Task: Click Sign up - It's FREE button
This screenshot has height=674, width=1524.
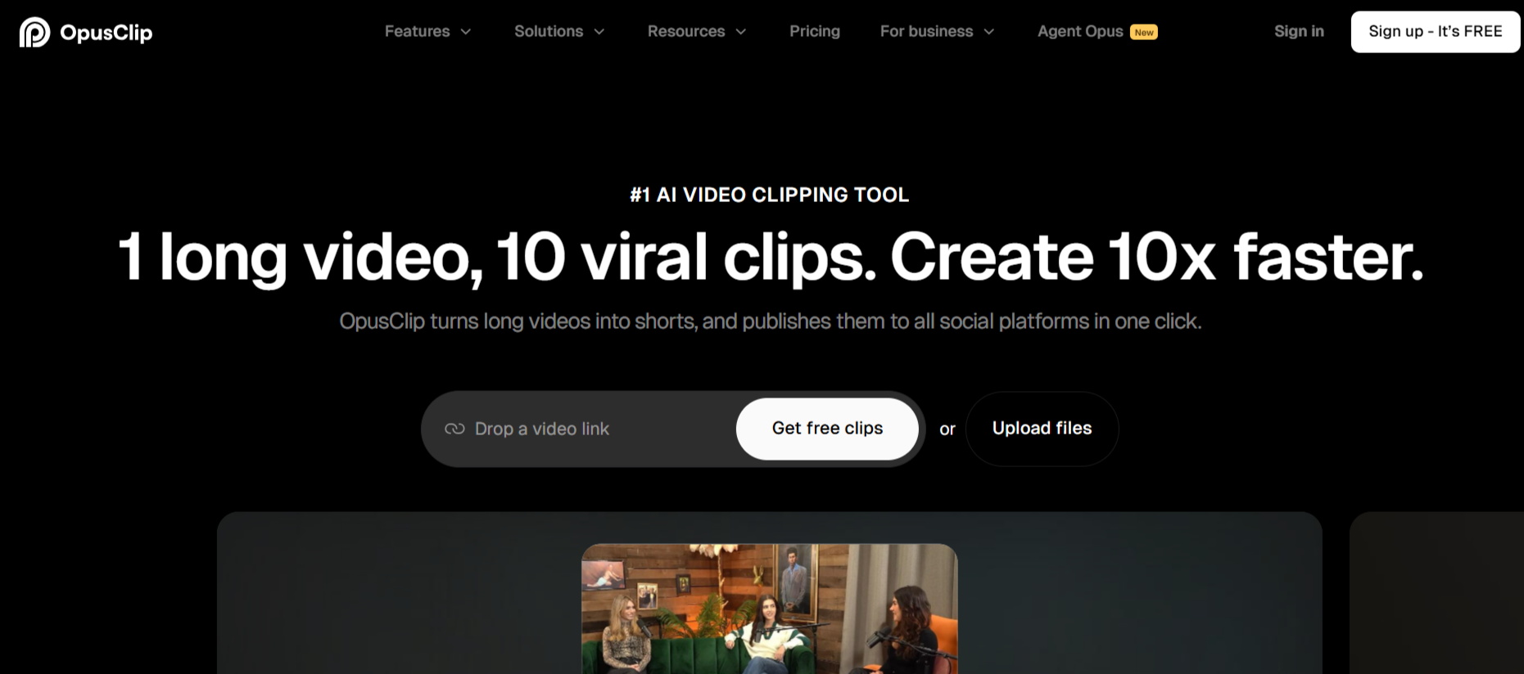Action: point(1436,32)
